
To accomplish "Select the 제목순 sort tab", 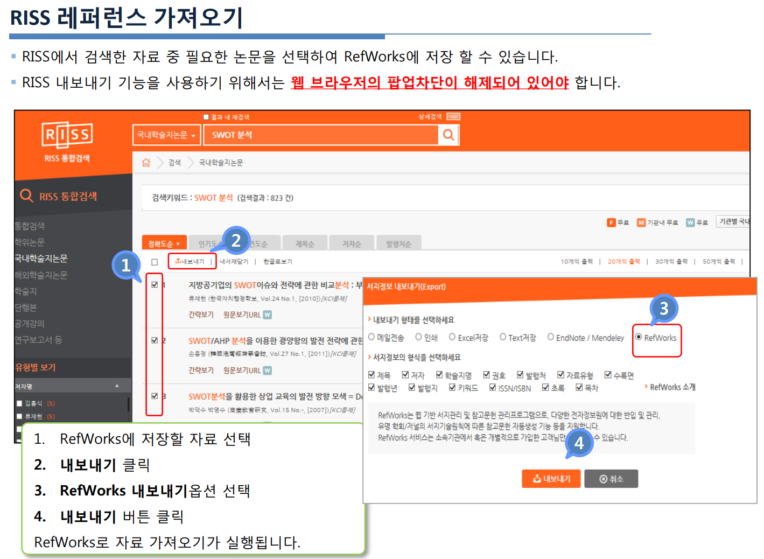I will (305, 243).
